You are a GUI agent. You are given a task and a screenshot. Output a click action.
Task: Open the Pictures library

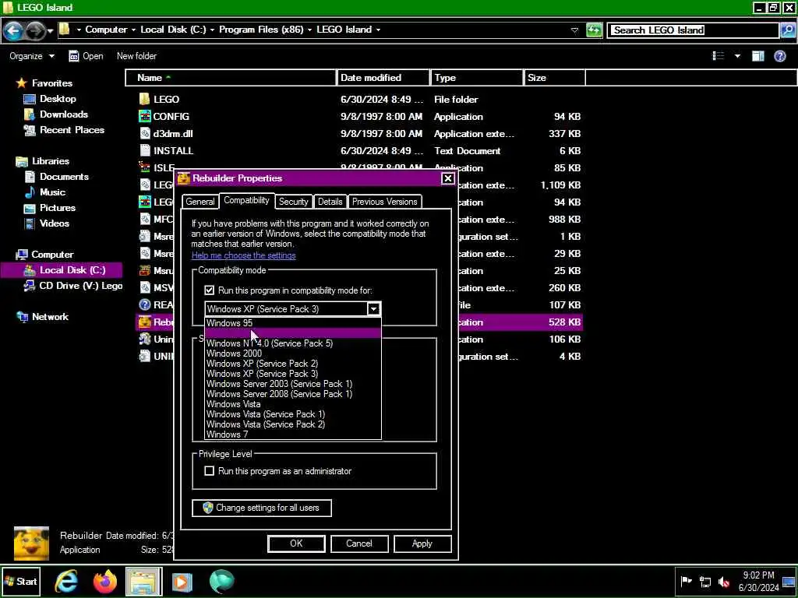pyautogui.click(x=50, y=208)
